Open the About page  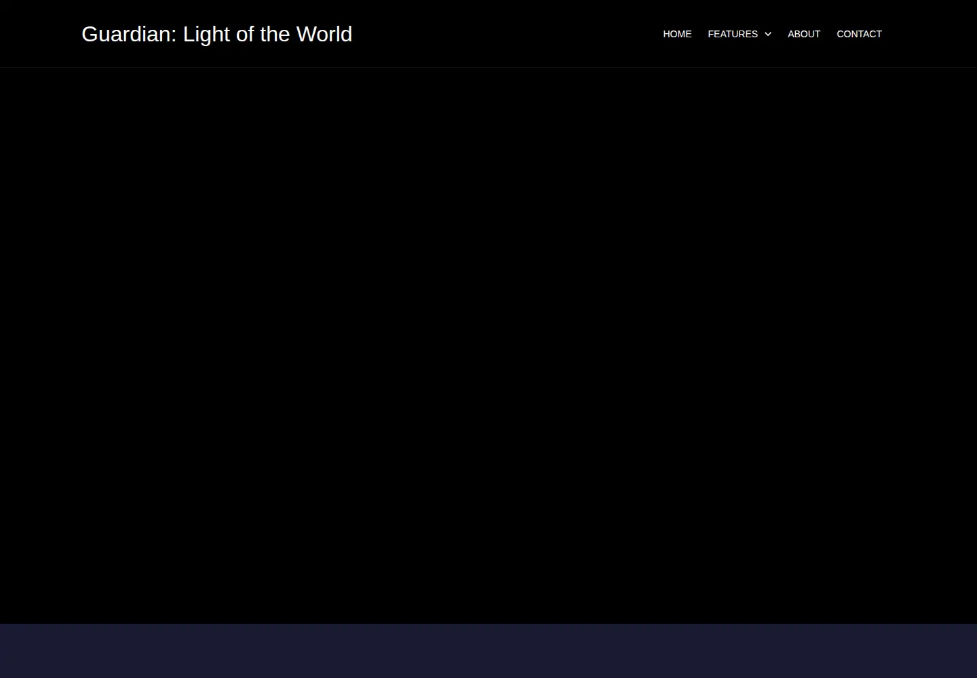(804, 34)
